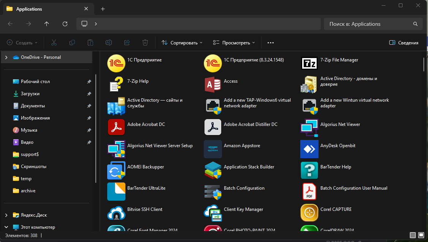Switch to large icons view in status bar
Screen dimensions: 428x242
click(421, 235)
